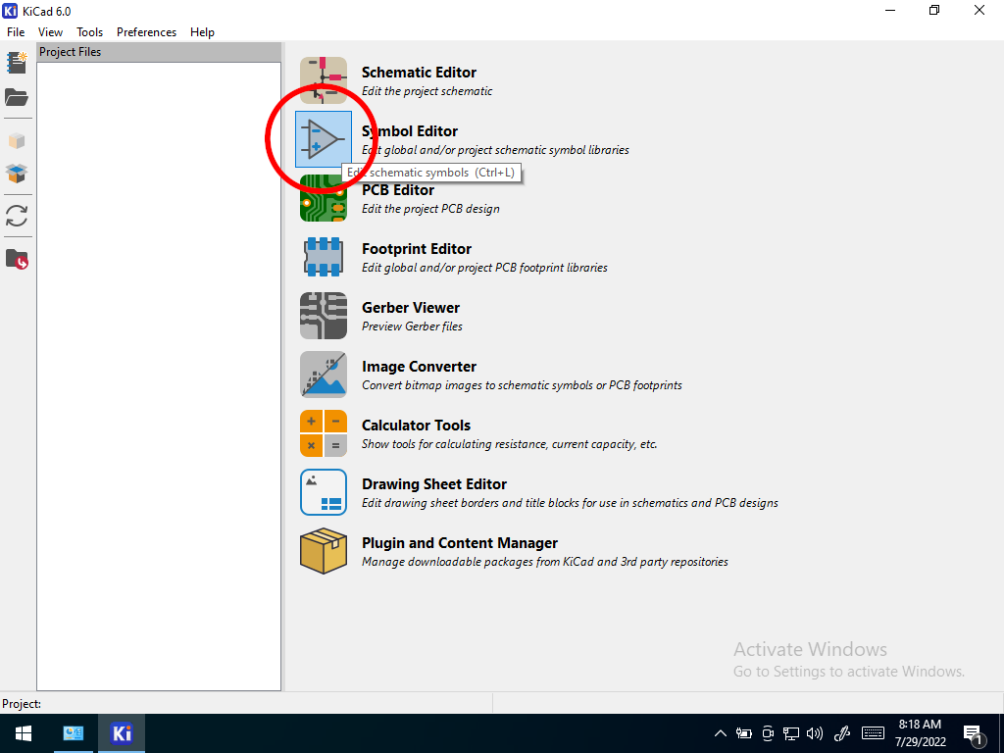Launch the Footprint Editor icon
1004x753 pixels.
pos(324,258)
